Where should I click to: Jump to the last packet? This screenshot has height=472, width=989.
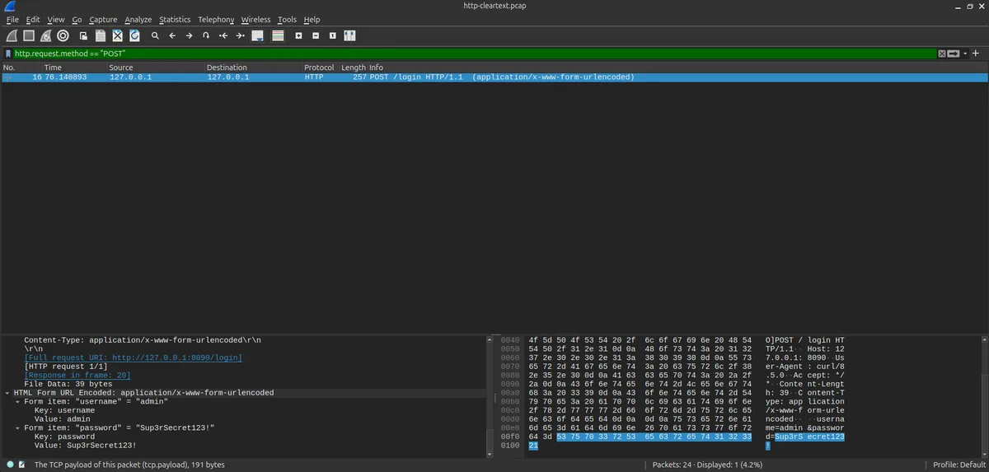(x=240, y=35)
